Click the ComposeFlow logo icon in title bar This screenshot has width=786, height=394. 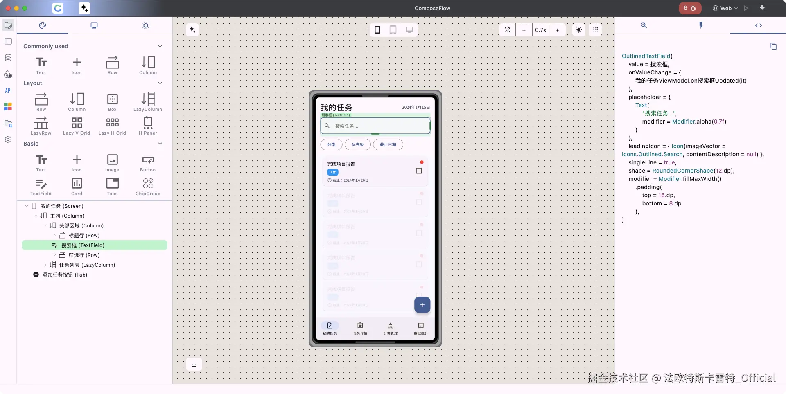pos(58,8)
